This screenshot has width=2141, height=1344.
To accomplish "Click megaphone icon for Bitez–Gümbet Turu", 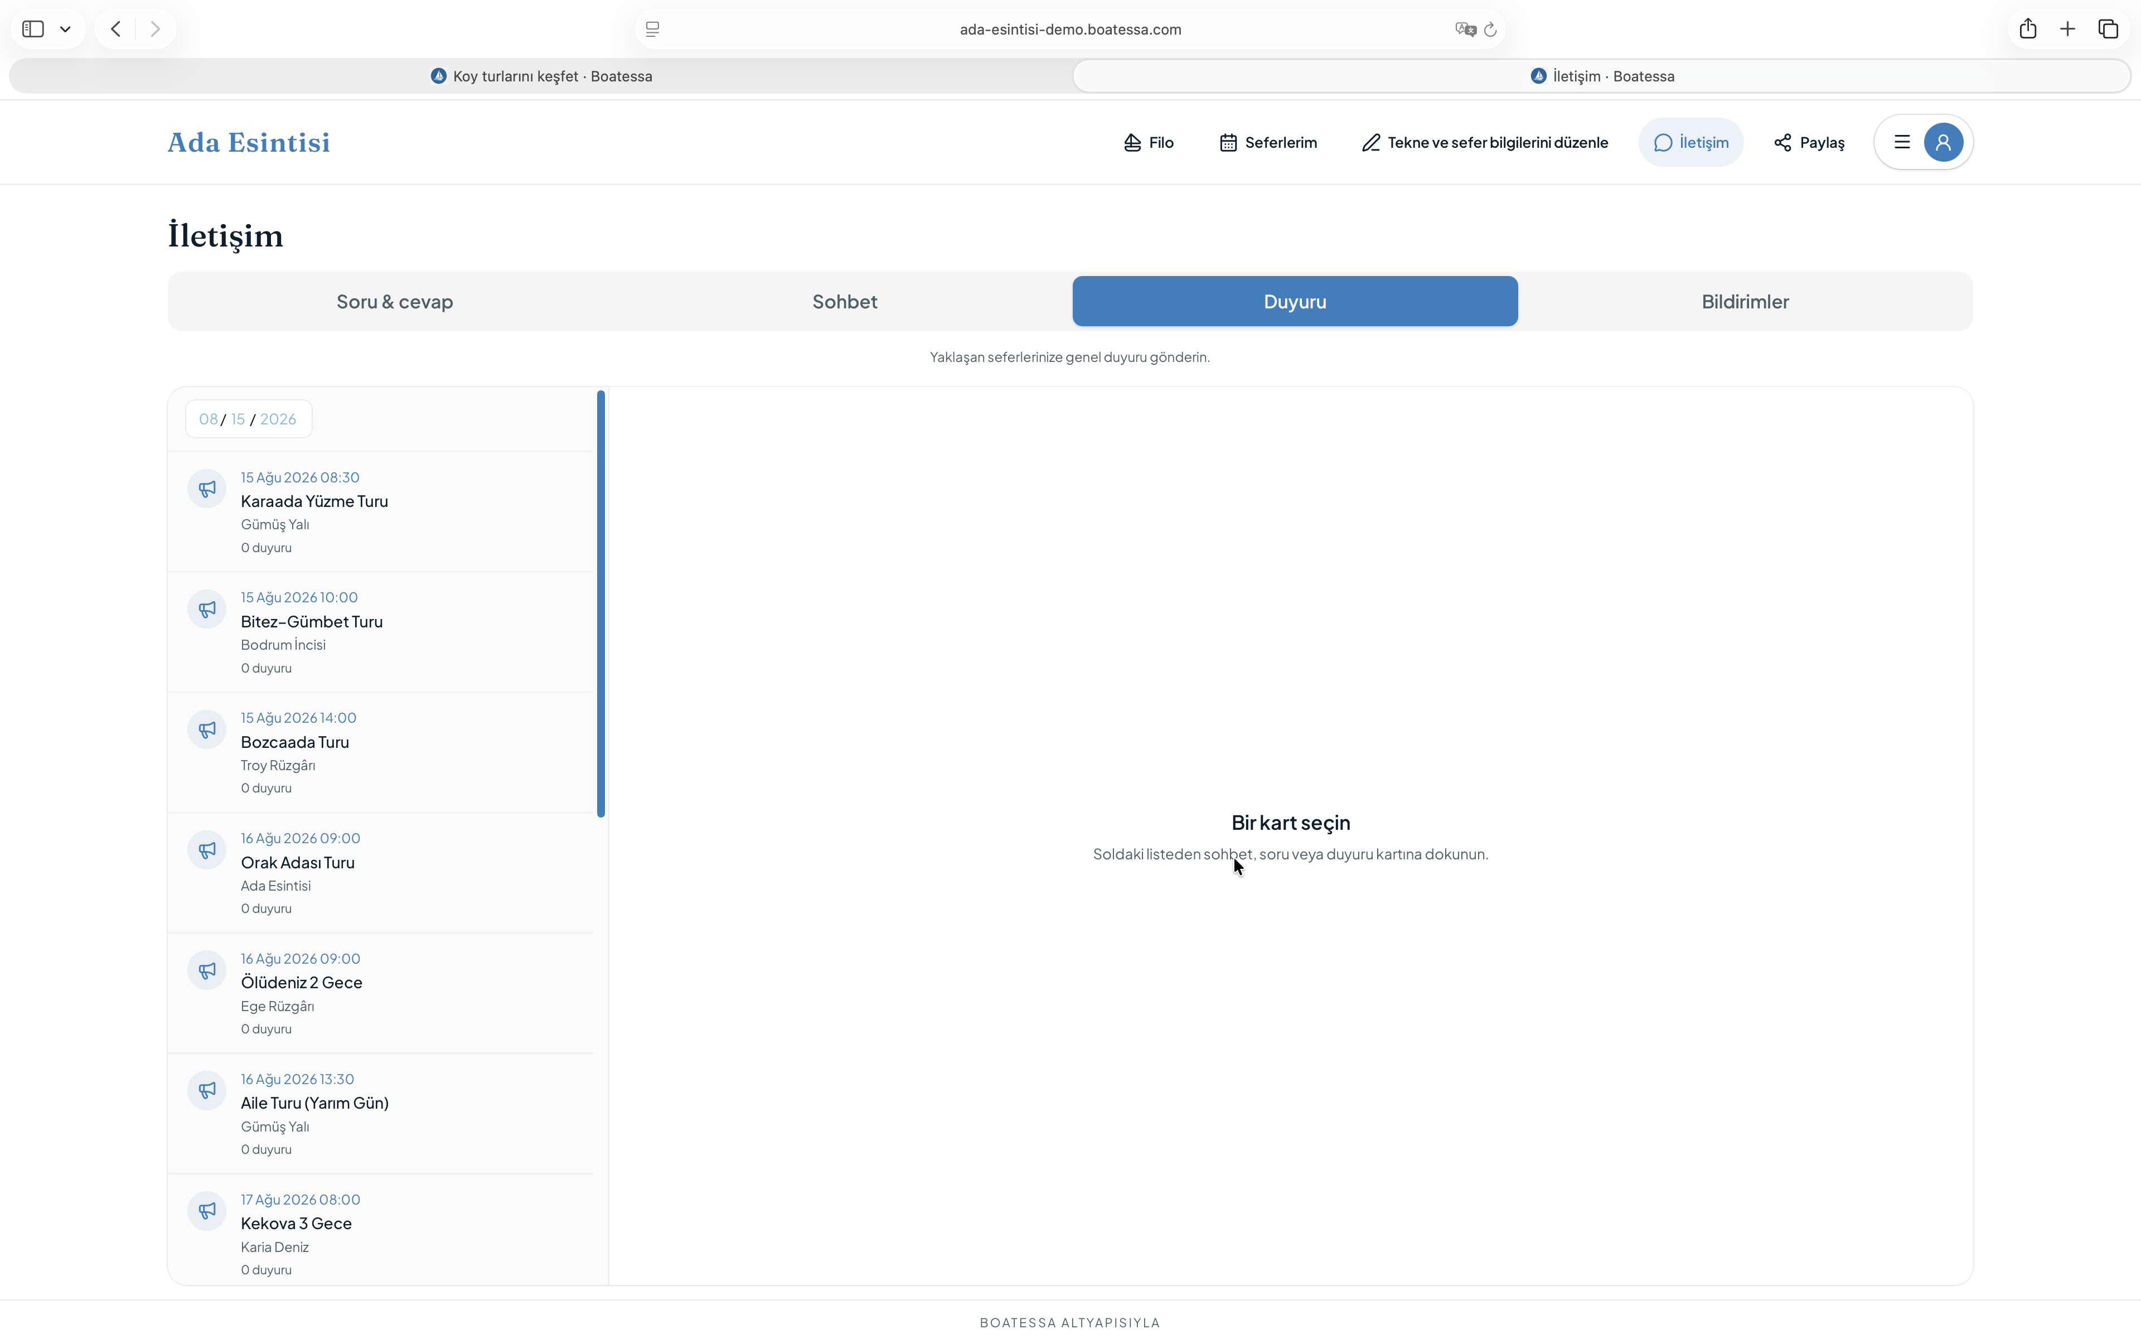I will [x=207, y=609].
